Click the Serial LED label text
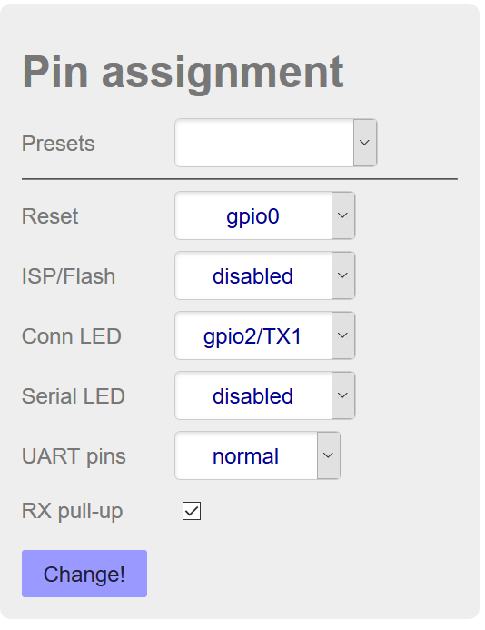 tap(74, 396)
